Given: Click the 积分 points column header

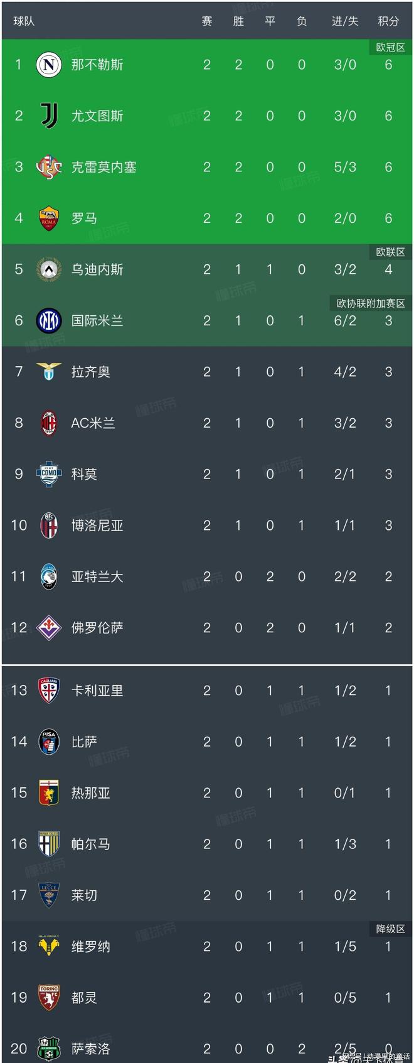Looking at the screenshot, I should 388,21.
